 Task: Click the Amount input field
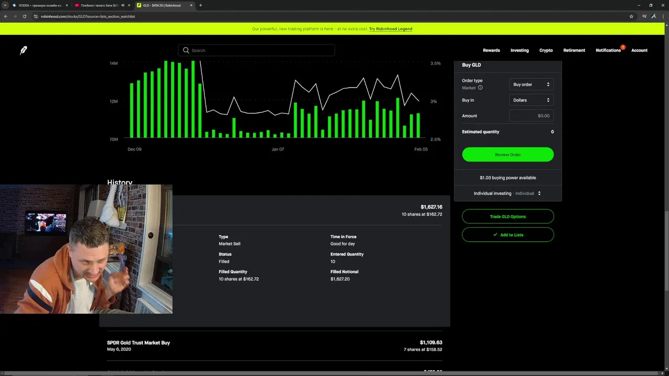pos(531,116)
